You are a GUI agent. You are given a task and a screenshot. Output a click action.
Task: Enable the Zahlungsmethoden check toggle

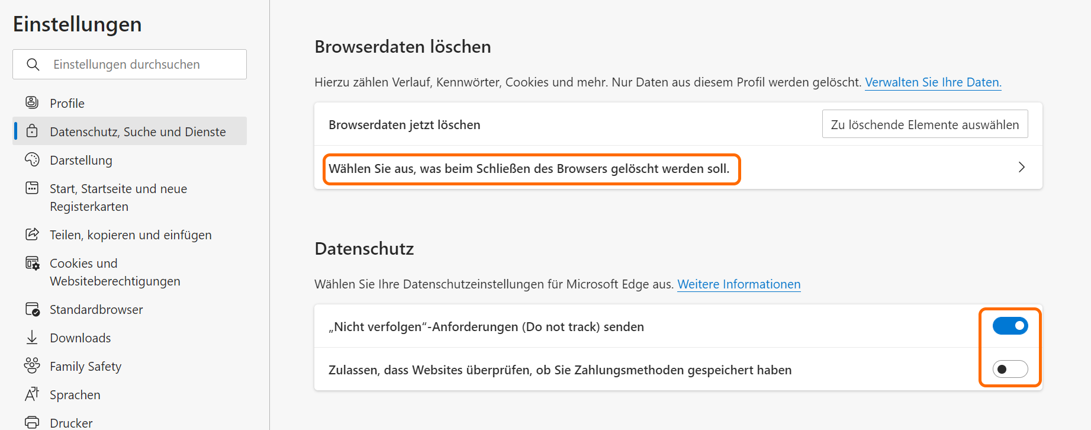[x=1010, y=370]
